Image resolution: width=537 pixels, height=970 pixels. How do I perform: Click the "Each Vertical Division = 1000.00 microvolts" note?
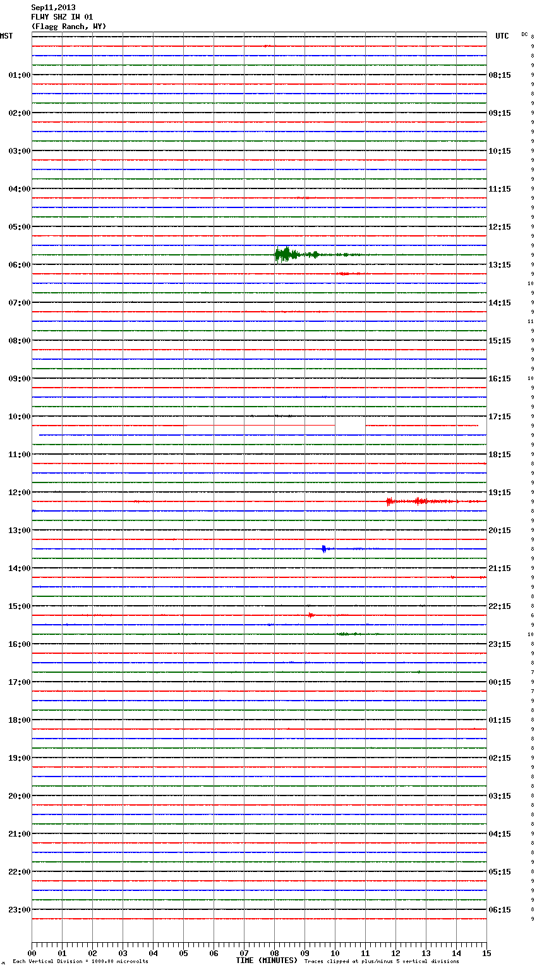click(x=80, y=962)
